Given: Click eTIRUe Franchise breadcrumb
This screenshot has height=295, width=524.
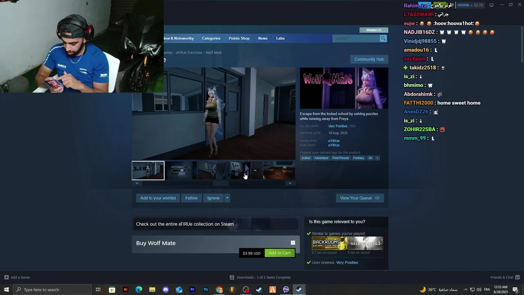Looking at the screenshot, I should 189,53.
